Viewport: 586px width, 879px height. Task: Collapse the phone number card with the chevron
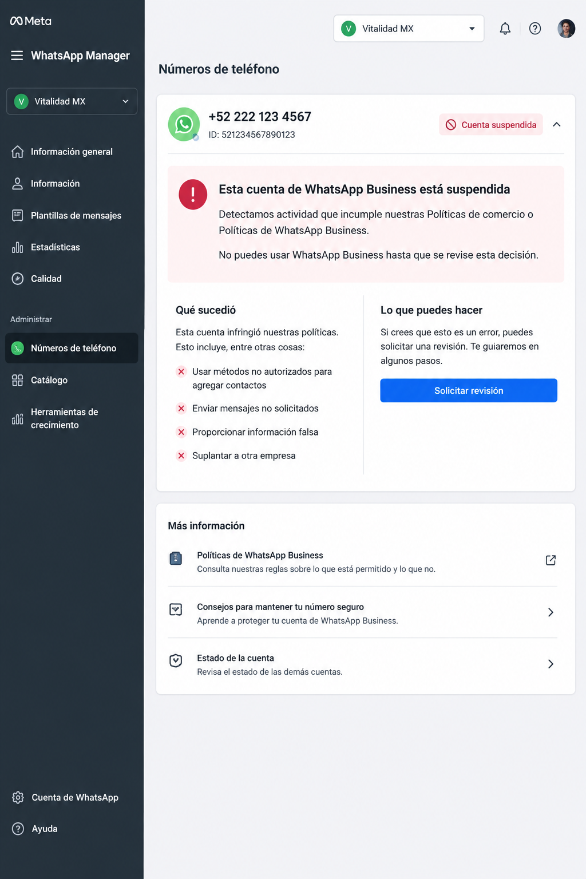[556, 124]
